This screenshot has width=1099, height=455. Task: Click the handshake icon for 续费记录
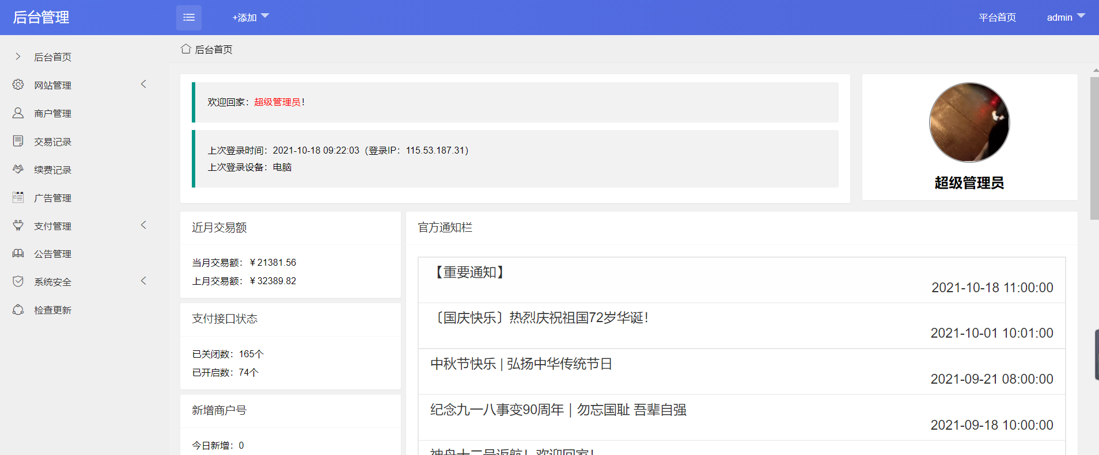[x=18, y=169]
